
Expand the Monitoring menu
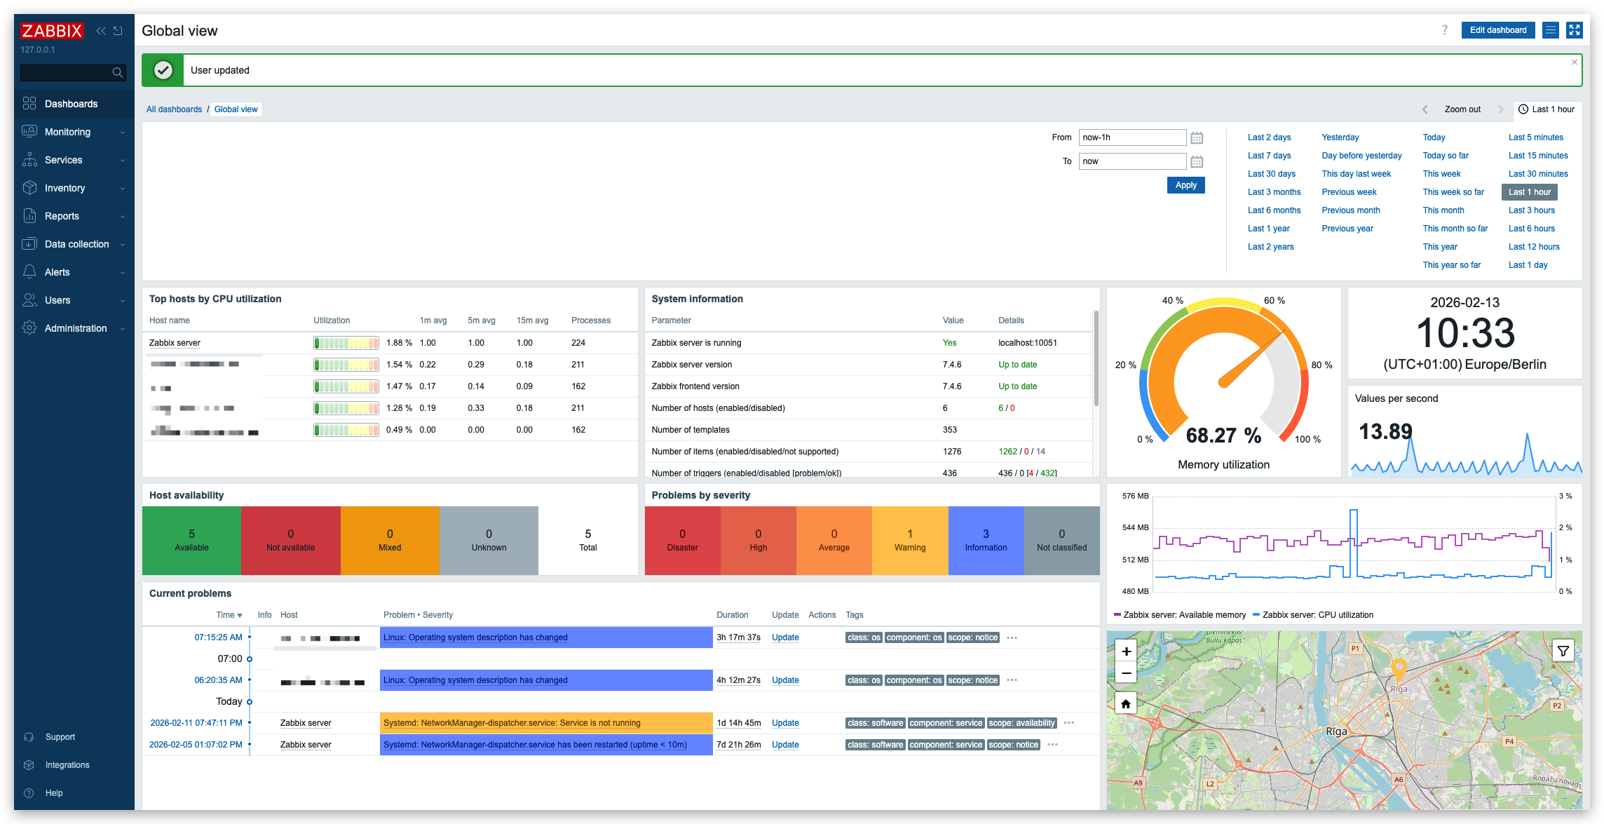(74, 132)
